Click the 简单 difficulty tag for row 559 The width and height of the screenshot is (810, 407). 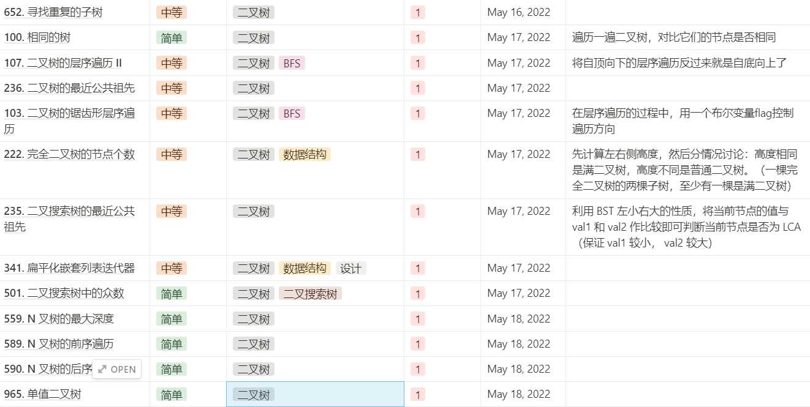point(171,319)
